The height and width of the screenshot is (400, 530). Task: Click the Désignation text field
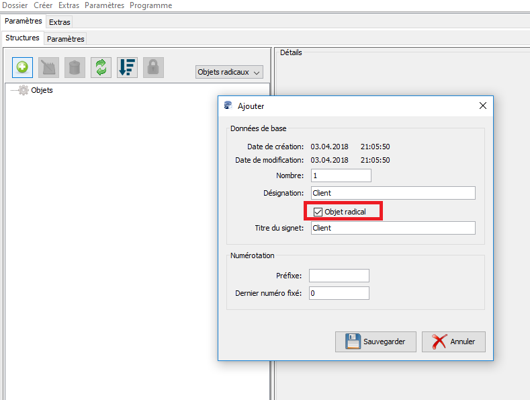[x=392, y=193]
